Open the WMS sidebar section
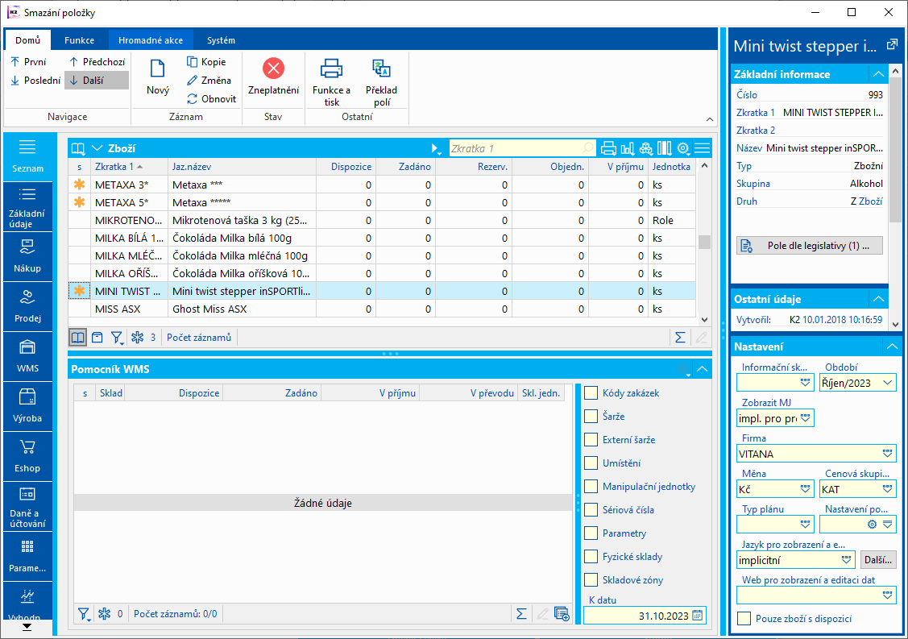This screenshot has height=639, width=908. tap(27, 355)
